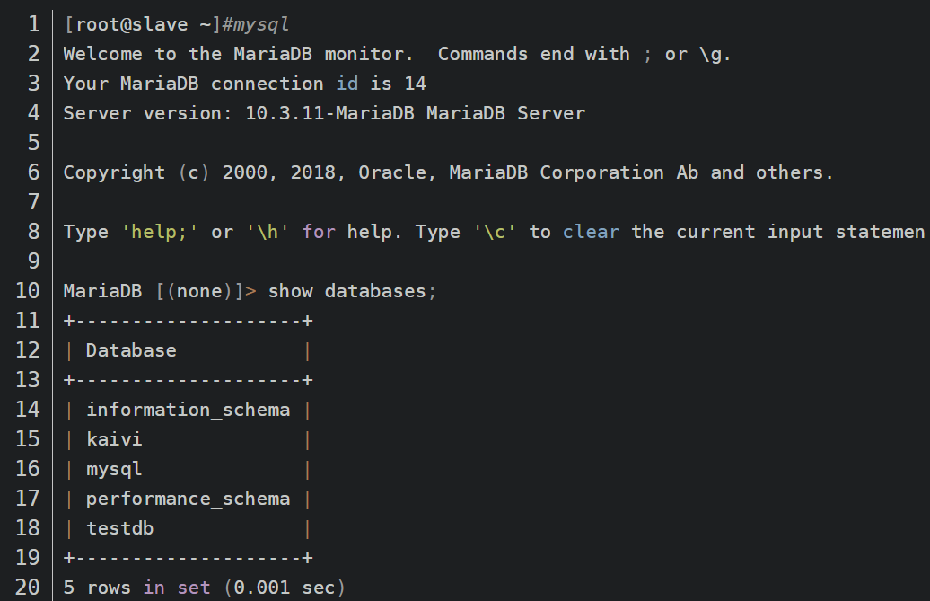930x601 pixels.
Task: Click line number 1 in the gutter
Action: coord(34,24)
